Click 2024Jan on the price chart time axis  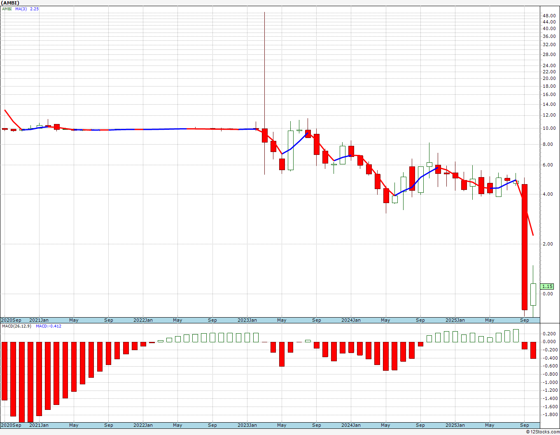[x=351, y=320]
